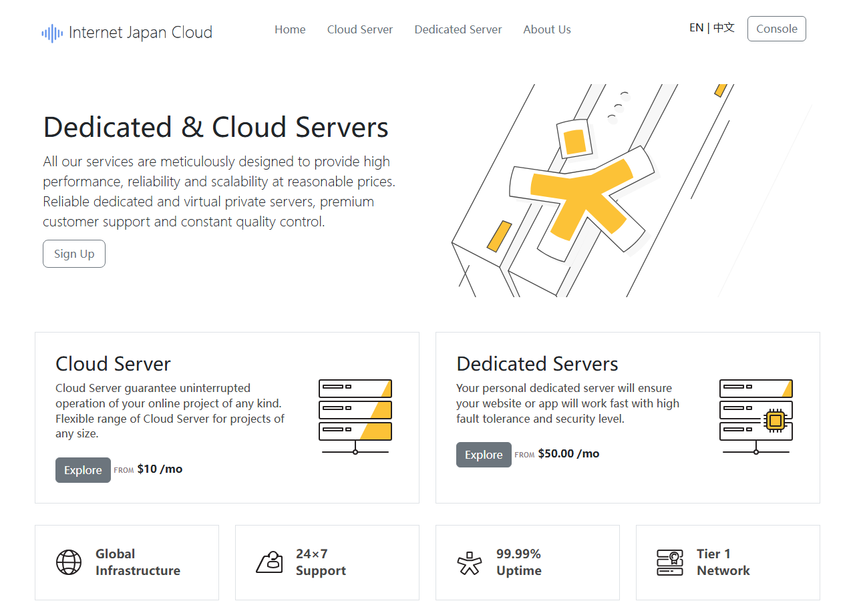The image size is (855, 601).
Task: Click the Tier 1 Network server certificate icon
Action: [670, 562]
